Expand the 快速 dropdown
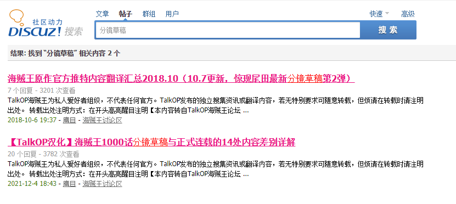This screenshot has width=456, height=204. click(379, 14)
